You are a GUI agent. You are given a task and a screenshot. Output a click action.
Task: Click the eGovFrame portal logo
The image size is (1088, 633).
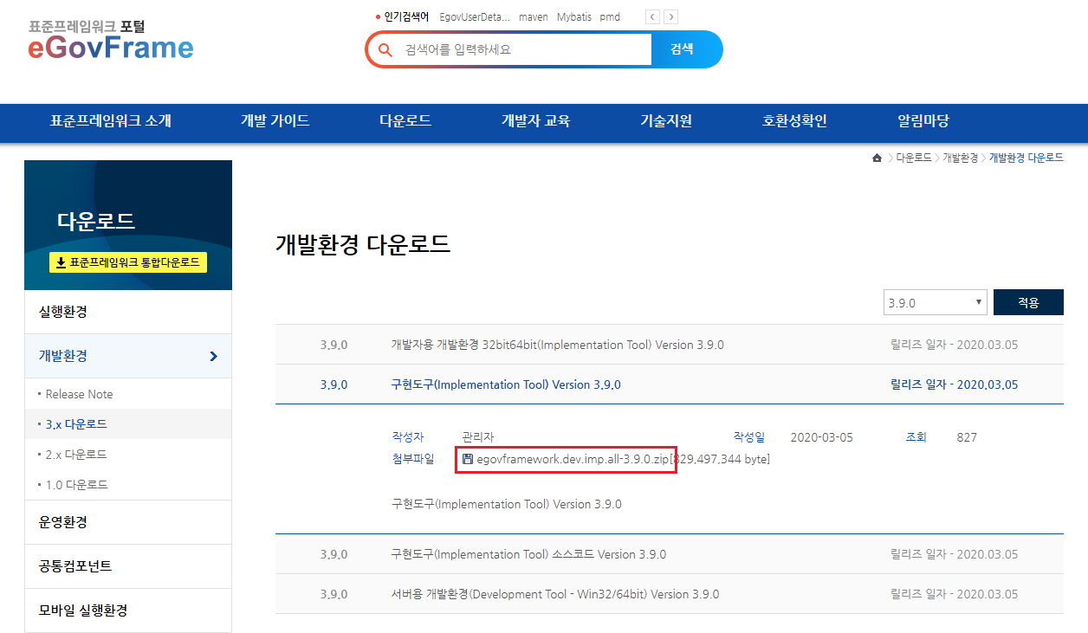(x=111, y=41)
